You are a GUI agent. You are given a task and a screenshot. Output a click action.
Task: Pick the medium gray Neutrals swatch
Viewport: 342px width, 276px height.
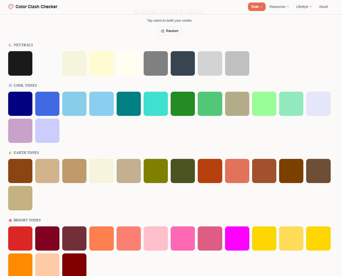[x=156, y=63]
